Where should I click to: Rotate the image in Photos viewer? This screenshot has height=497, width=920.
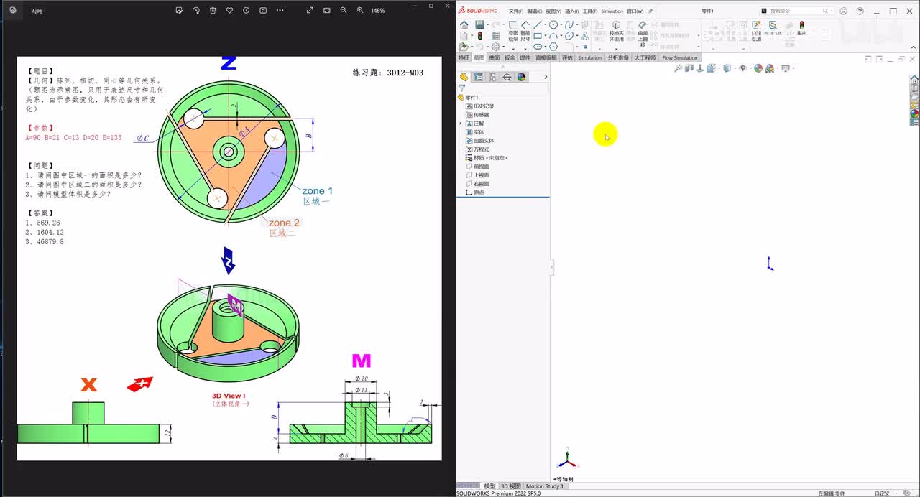[196, 11]
